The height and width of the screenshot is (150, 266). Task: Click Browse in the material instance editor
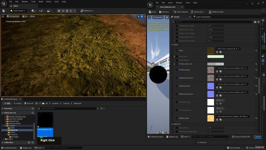click(x=164, y=12)
